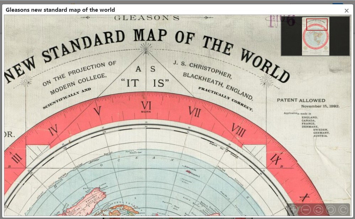
Task: Click the globe center in navigator thumbnail
Action: pyautogui.click(x=316, y=39)
